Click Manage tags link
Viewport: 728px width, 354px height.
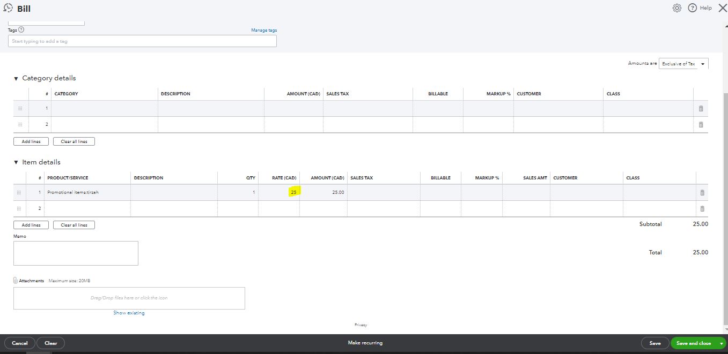(x=264, y=31)
